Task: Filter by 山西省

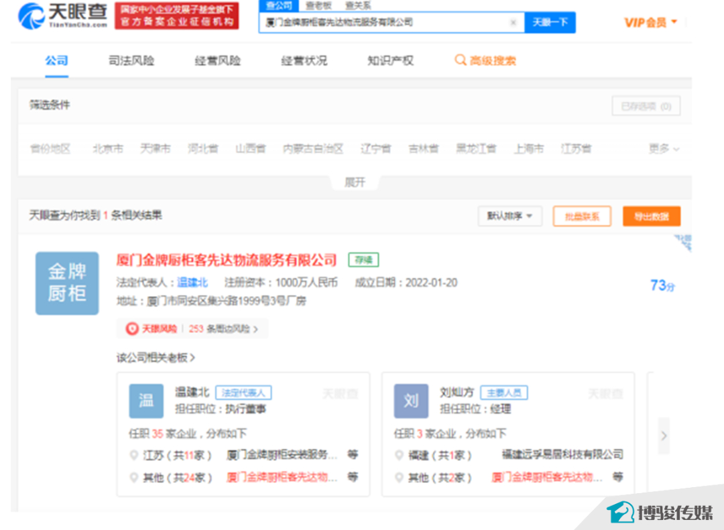Action: 251,149
